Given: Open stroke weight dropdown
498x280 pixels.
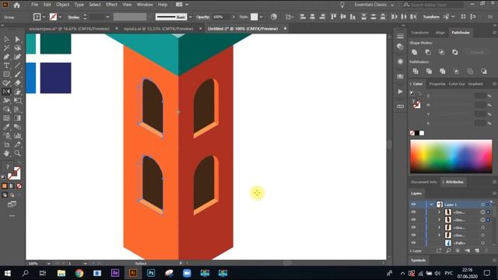Looking at the screenshot, I should coord(107,17).
